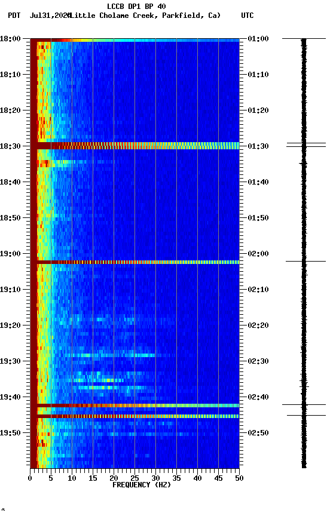Click the seismogram event marker just after 02:00 UTC
Viewport: 330px width, 516px height.
tap(305, 262)
